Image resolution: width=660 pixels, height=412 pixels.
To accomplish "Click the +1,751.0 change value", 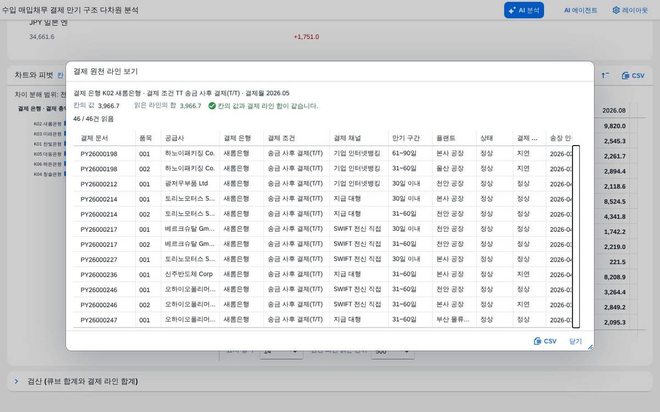I will coord(306,37).
